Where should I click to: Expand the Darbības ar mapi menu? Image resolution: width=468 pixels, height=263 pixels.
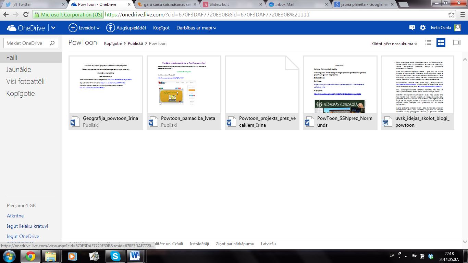pos(196,28)
